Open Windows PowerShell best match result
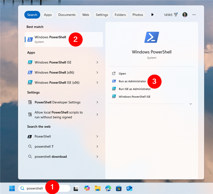 [64, 39]
